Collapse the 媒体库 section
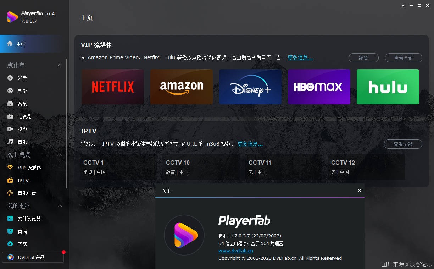The image size is (434, 269). (60, 65)
